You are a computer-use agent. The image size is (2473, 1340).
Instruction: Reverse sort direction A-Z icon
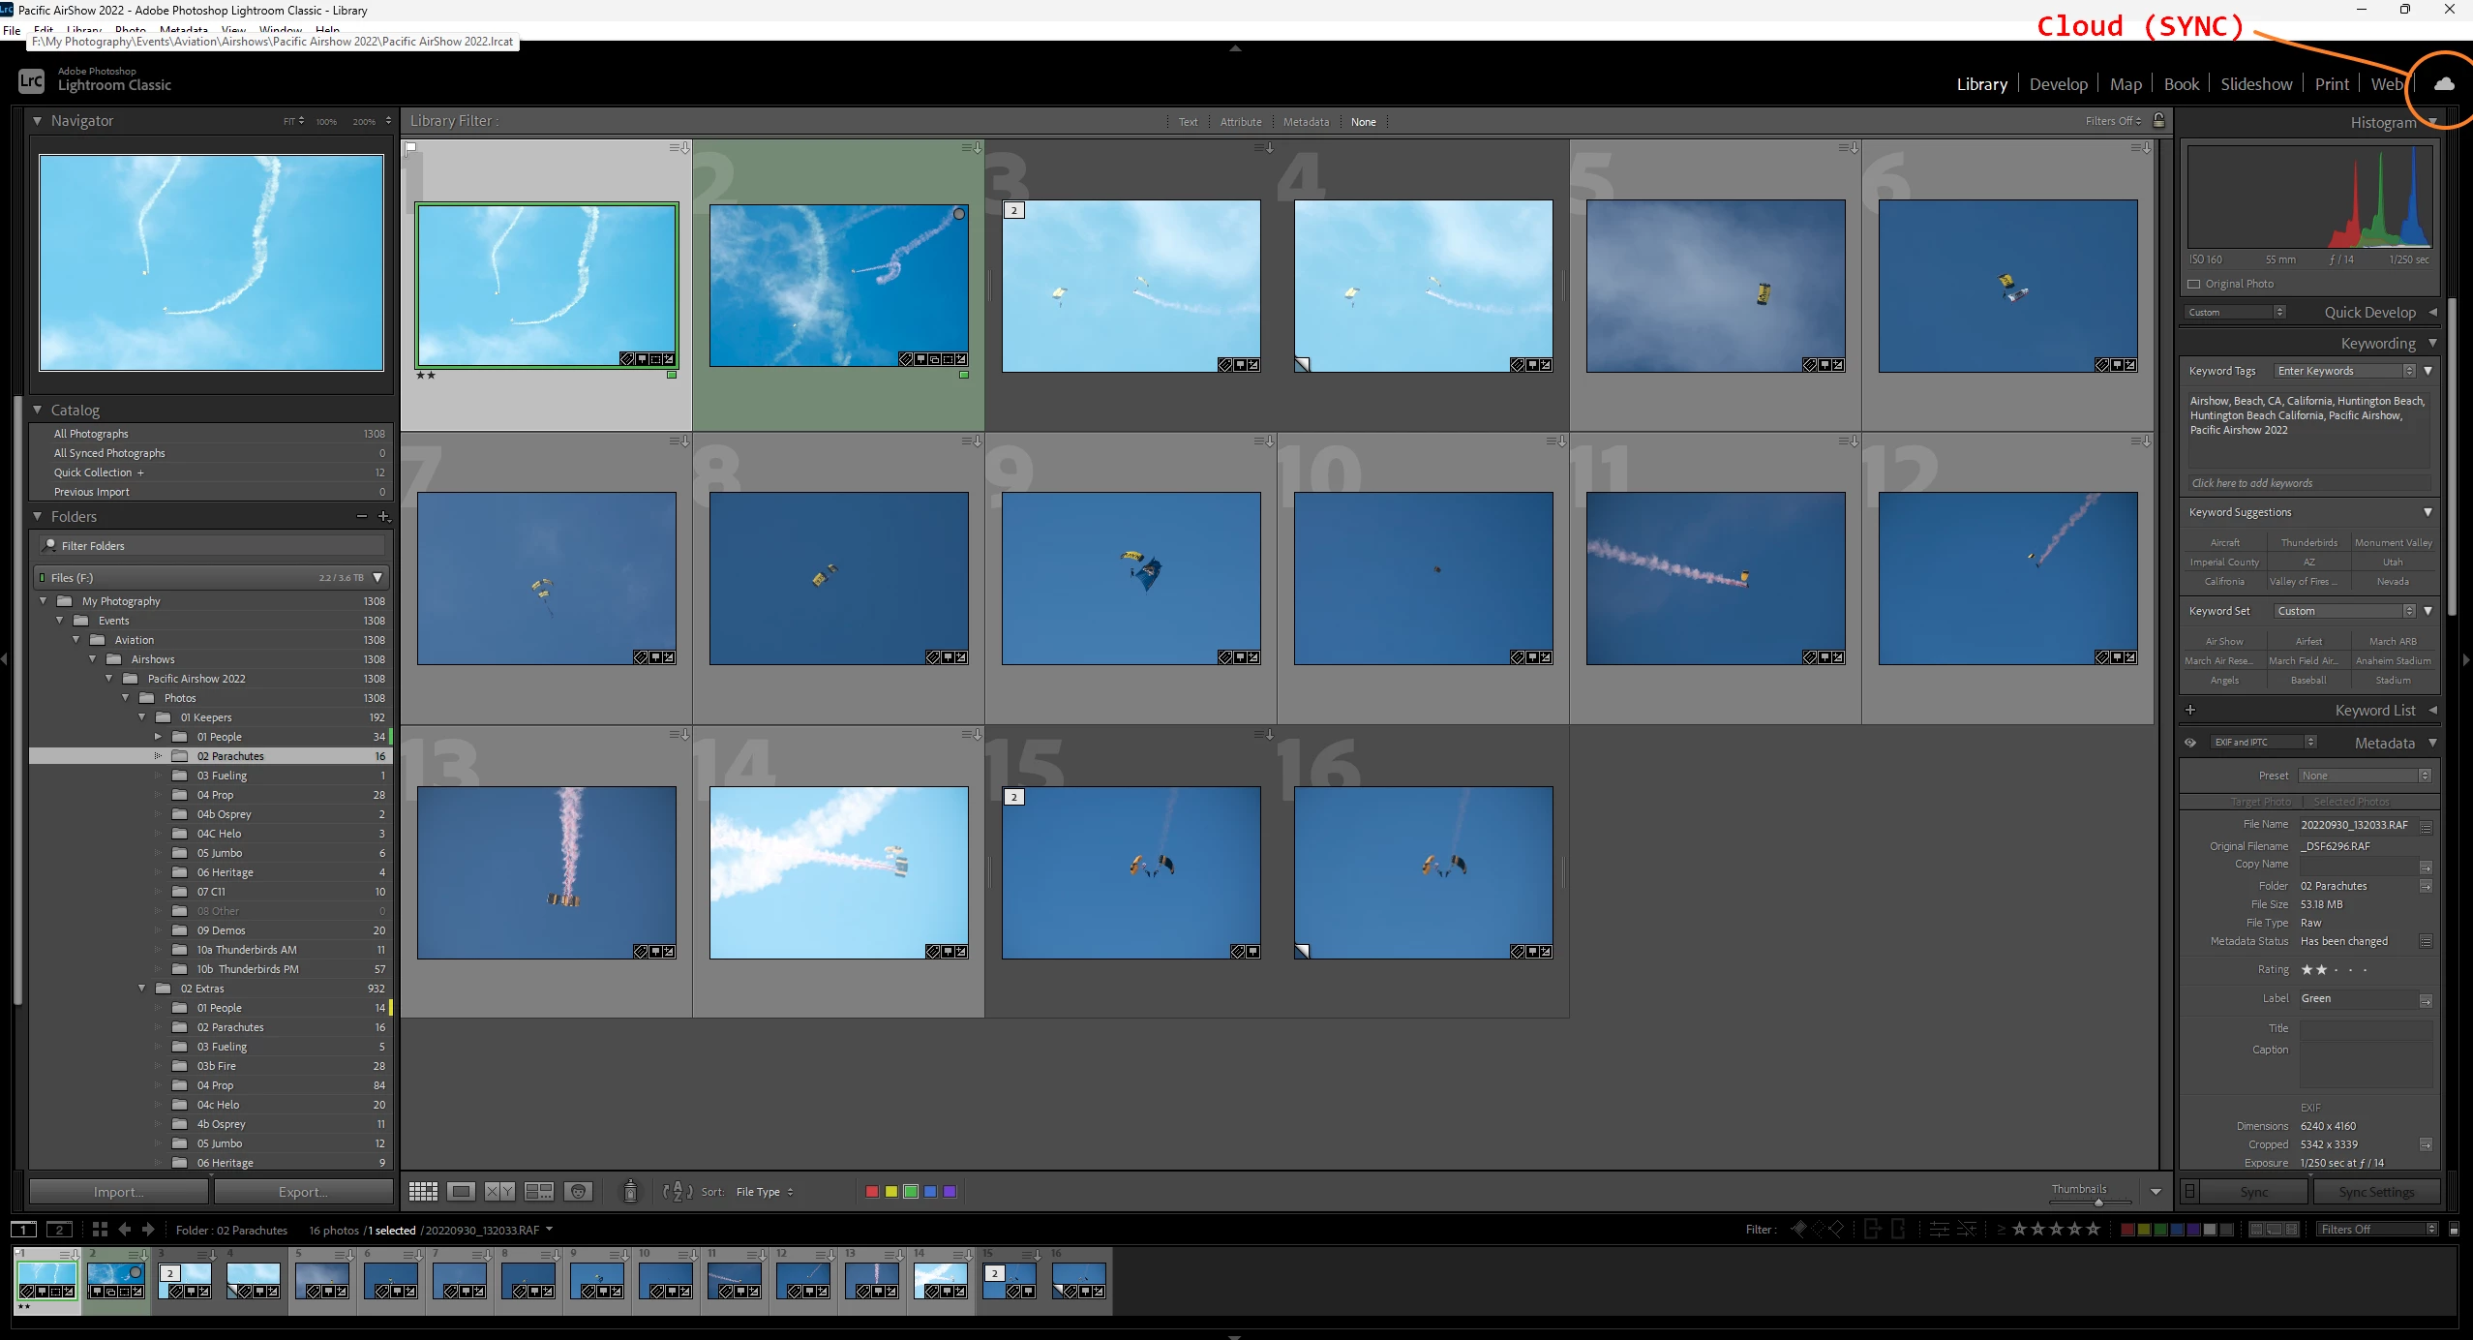pyautogui.click(x=677, y=1191)
